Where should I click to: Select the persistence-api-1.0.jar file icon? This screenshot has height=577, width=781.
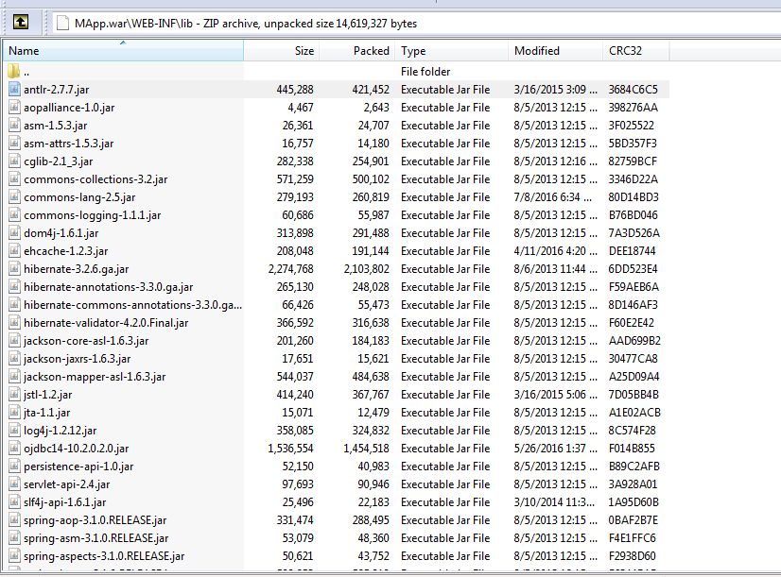(14, 467)
